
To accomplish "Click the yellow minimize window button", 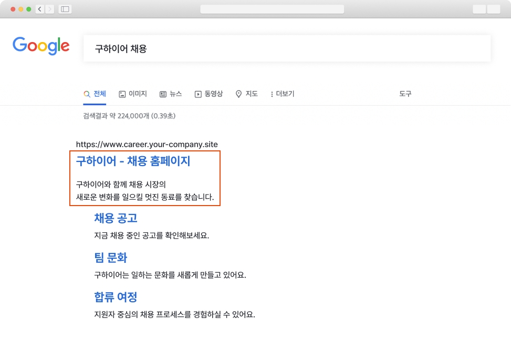I will click(21, 9).
